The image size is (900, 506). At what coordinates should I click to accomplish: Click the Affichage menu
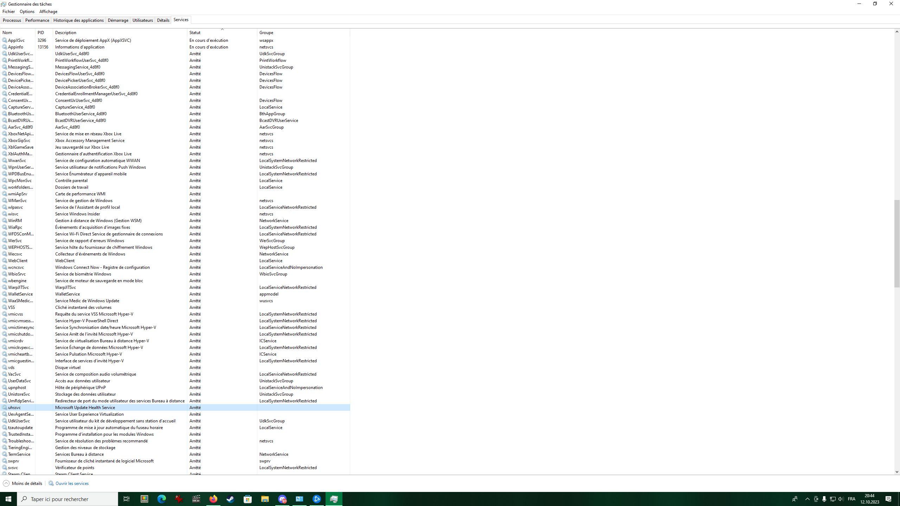pos(47,11)
